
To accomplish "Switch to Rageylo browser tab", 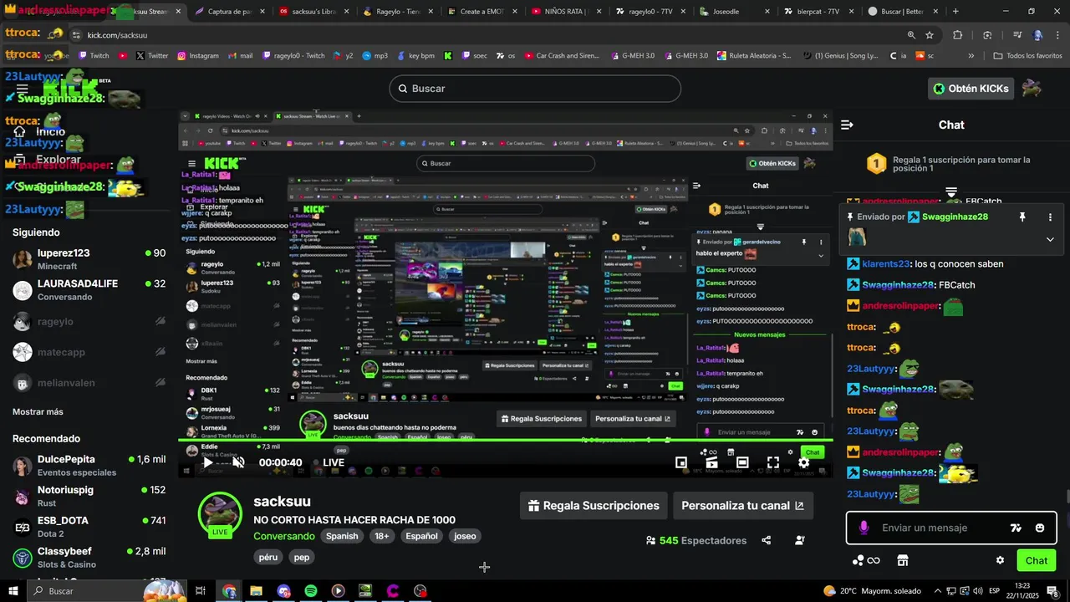I will click(397, 12).
